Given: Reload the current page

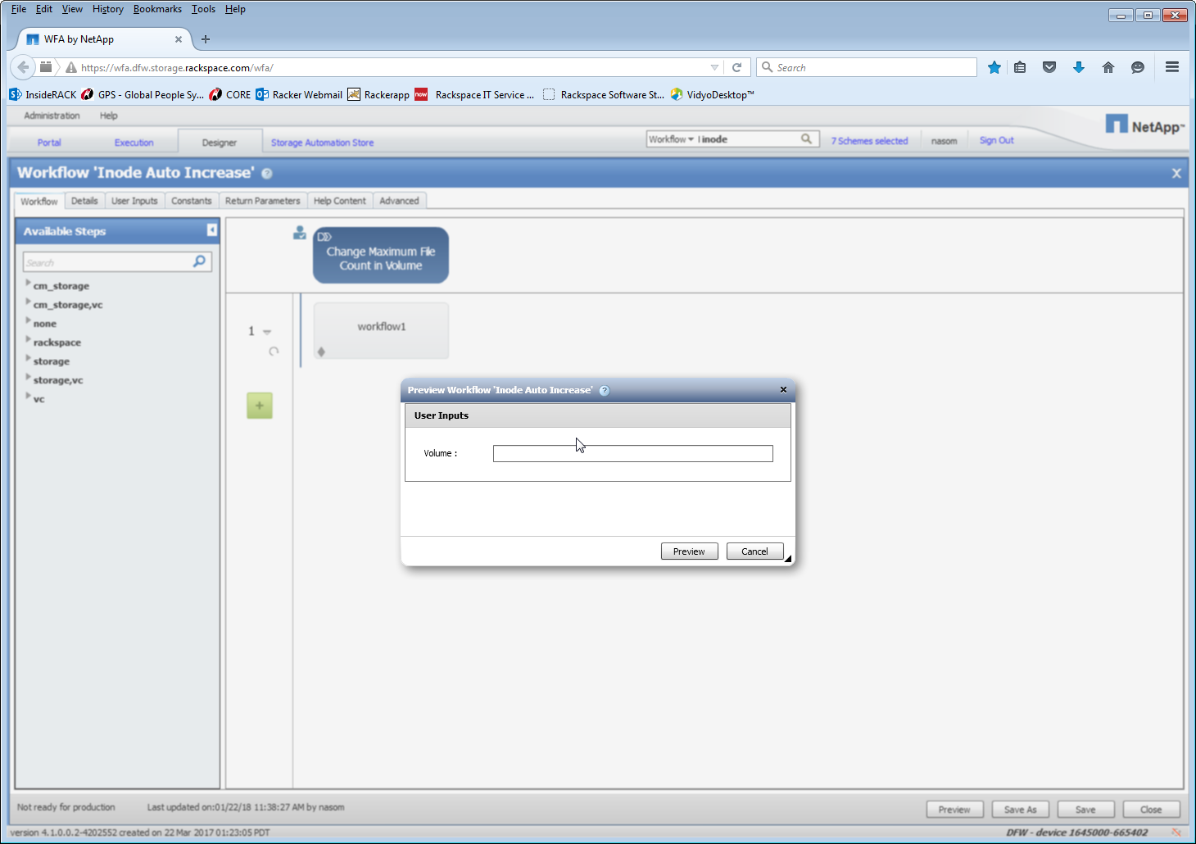Looking at the screenshot, I should [736, 67].
